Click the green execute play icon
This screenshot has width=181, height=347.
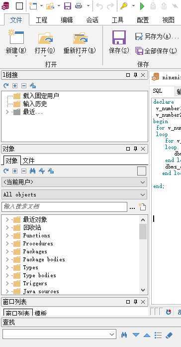point(142,6)
